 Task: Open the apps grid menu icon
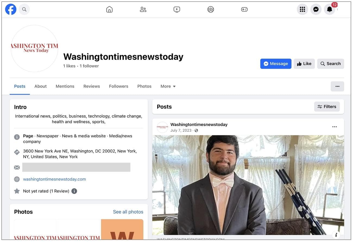302,9
